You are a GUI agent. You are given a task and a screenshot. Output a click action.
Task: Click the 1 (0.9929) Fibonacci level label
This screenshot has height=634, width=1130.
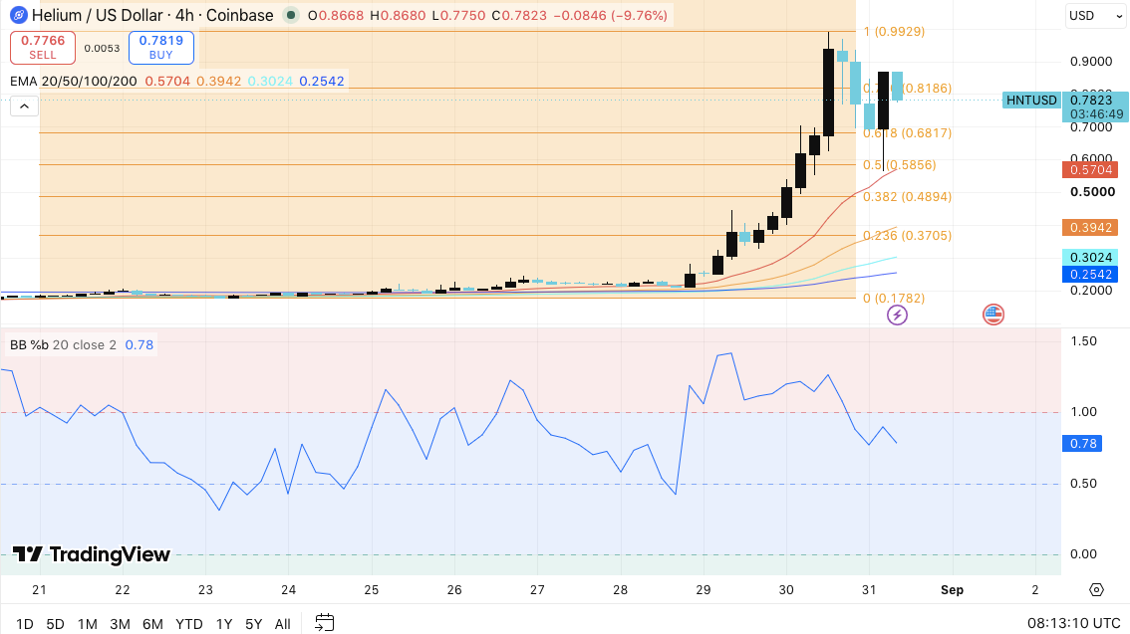click(x=894, y=32)
